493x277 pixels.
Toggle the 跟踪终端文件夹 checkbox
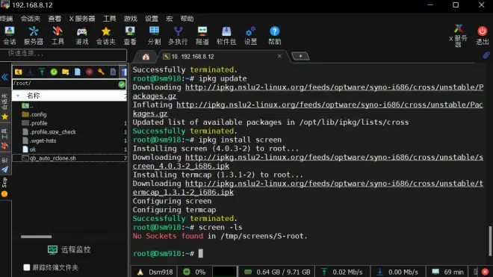click(x=27, y=267)
